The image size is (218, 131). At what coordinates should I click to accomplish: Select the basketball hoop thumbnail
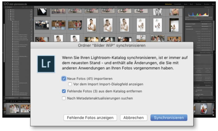pos(141,38)
